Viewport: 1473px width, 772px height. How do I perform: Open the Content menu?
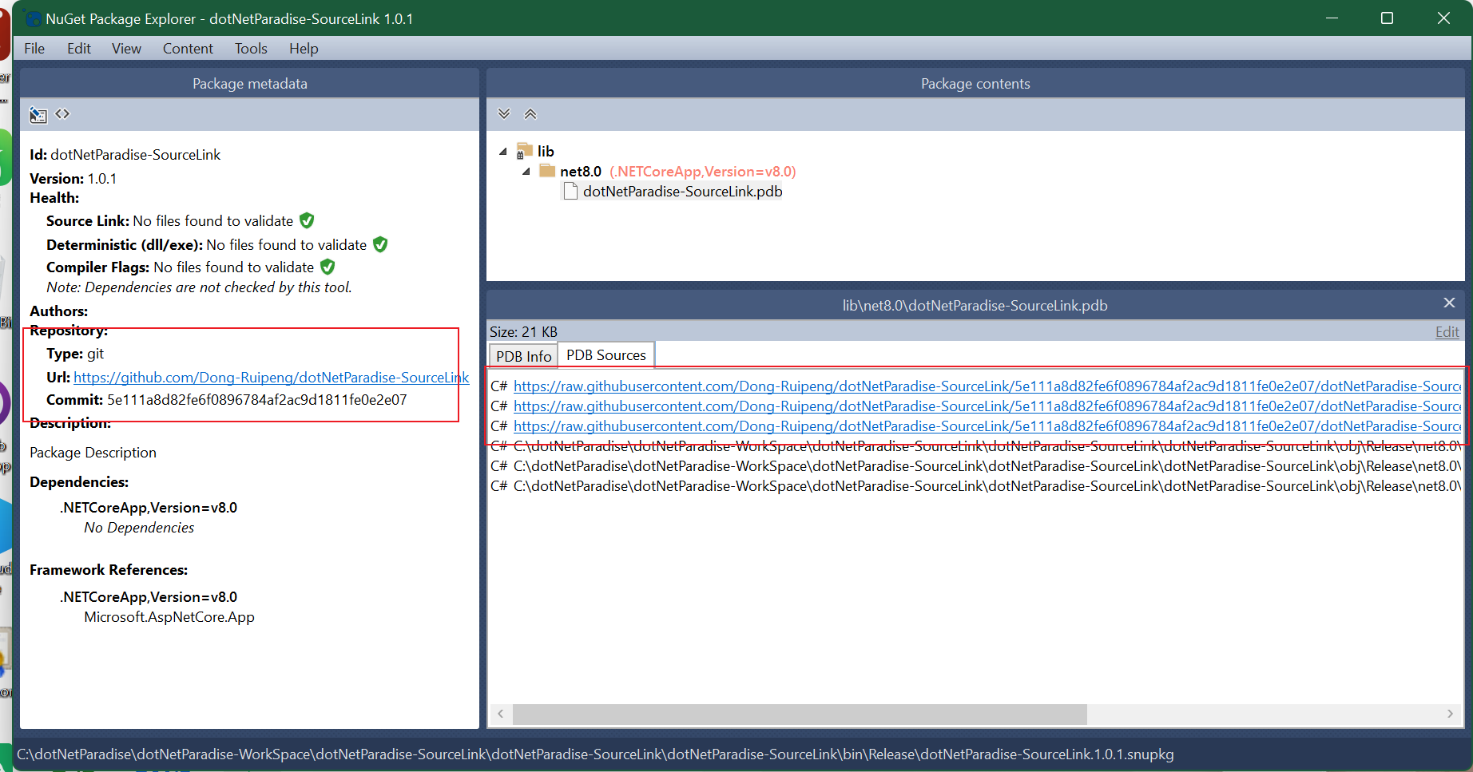pyautogui.click(x=188, y=49)
